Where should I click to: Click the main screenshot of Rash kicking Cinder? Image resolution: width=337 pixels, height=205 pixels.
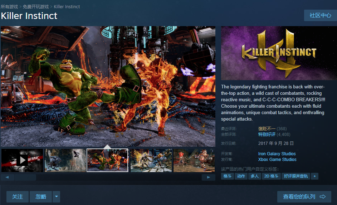tap(108, 86)
